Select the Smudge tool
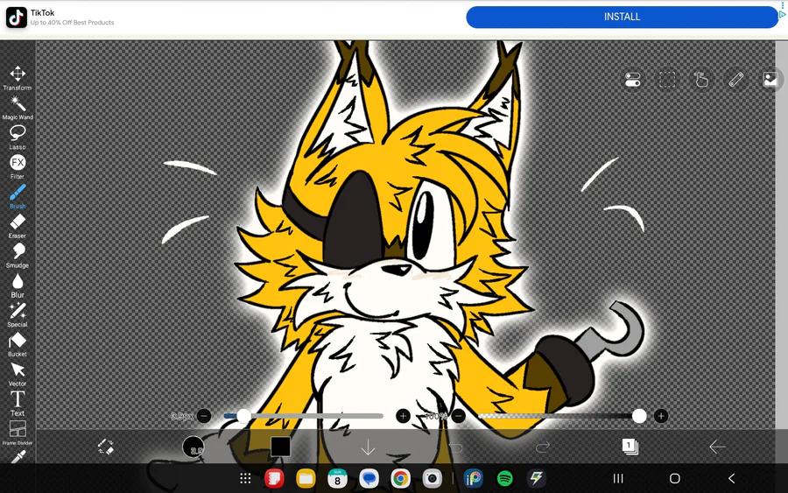788x493 pixels. [18, 256]
